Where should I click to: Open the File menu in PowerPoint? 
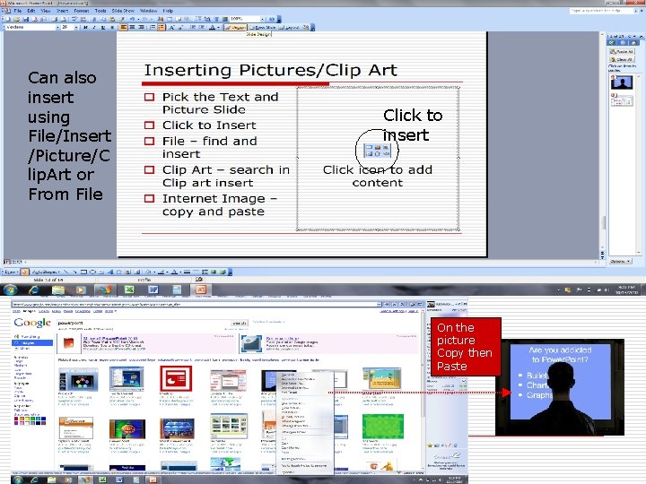[x=18, y=11]
